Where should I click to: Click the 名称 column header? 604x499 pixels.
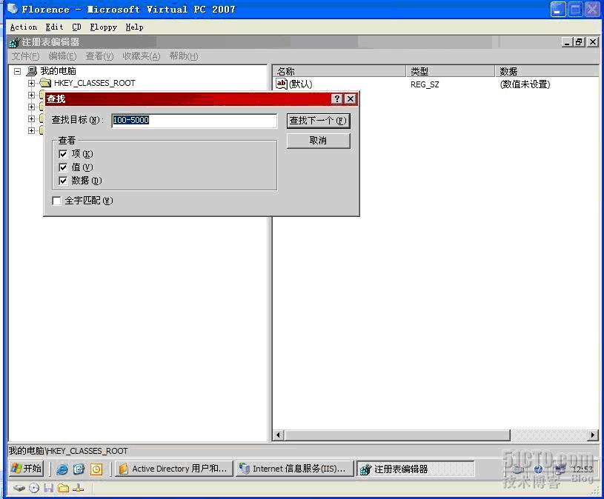(339, 71)
